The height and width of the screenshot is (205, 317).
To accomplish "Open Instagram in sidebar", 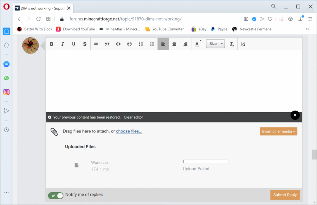I will point(6,92).
